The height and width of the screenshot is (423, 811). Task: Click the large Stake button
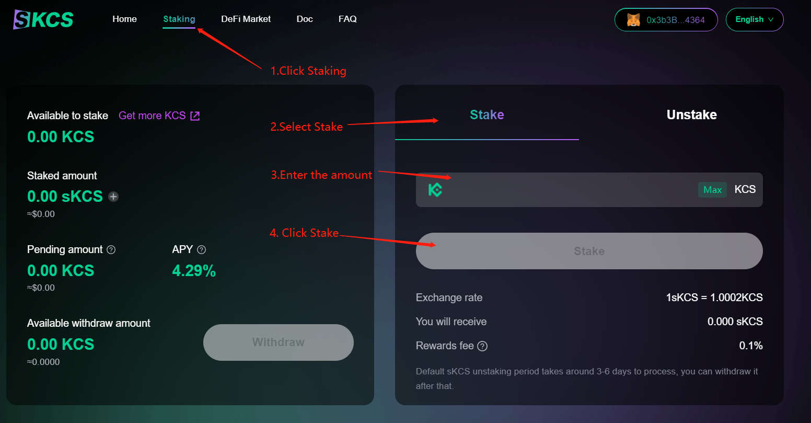pyautogui.click(x=589, y=251)
